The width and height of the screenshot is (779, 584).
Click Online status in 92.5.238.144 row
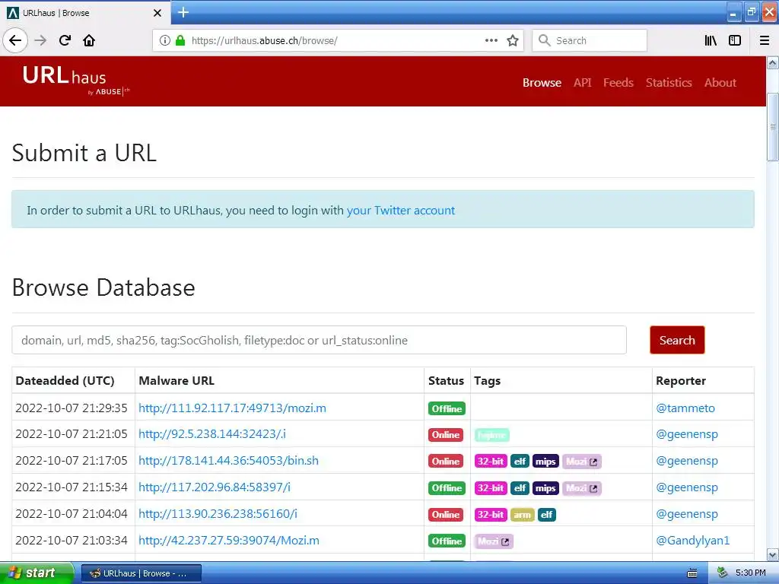click(x=446, y=435)
